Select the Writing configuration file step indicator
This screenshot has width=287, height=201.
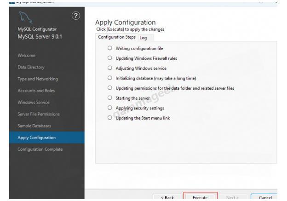pyautogui.click(x=109, y=48)
